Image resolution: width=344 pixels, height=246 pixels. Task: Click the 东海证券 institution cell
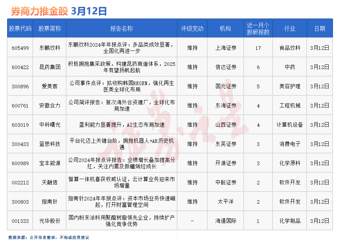tap(226, 105)
